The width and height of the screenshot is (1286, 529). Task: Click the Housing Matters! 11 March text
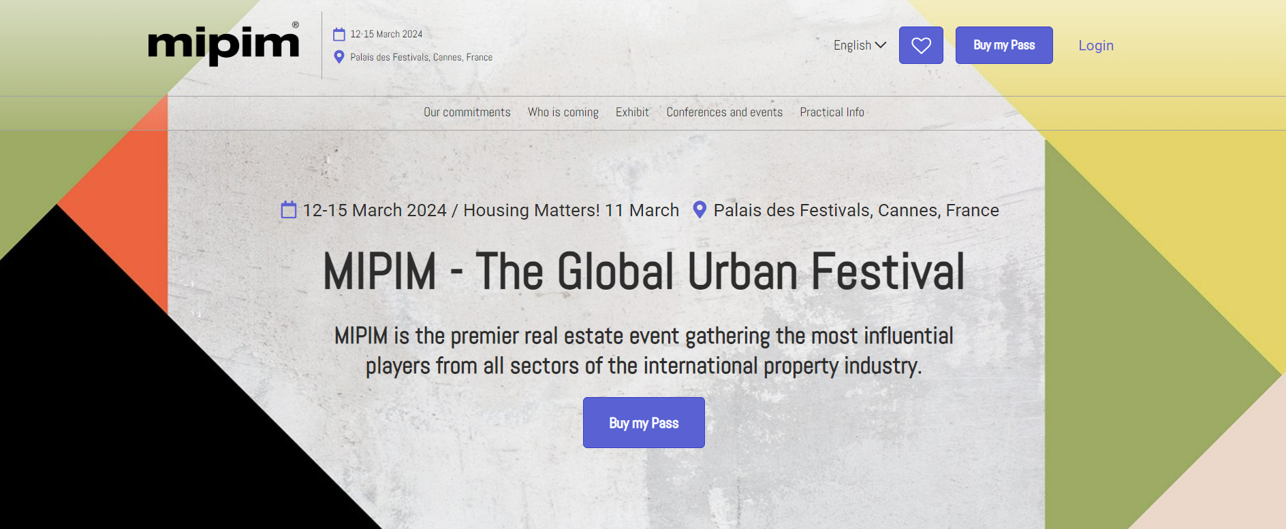click(571, 210)
